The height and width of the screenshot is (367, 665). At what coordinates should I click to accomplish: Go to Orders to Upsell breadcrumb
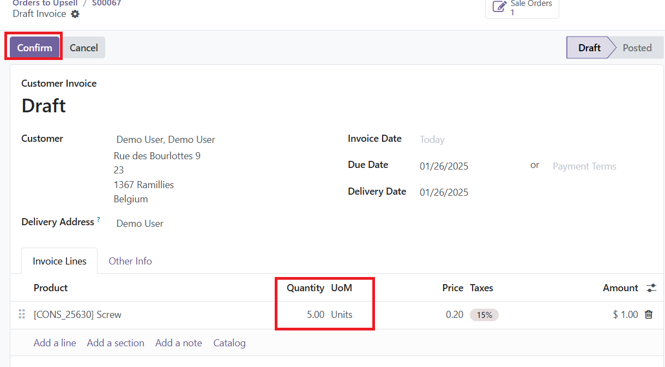point(45,3)
